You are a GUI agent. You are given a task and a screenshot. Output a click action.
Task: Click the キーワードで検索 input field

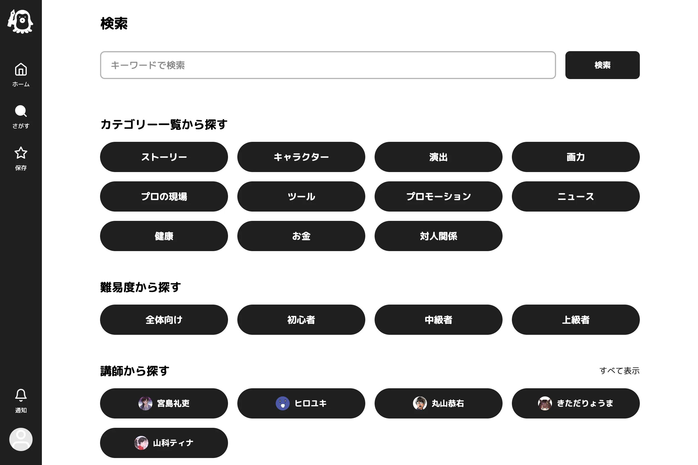(328, 65)
